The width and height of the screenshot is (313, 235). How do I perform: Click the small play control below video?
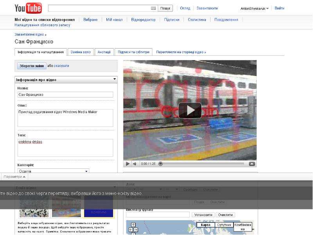click(128, 164)
